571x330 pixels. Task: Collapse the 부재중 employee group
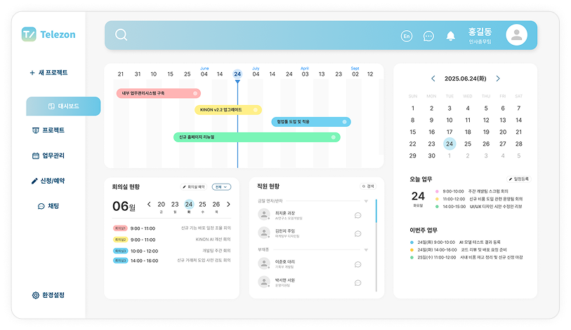(x=365, y=249)
